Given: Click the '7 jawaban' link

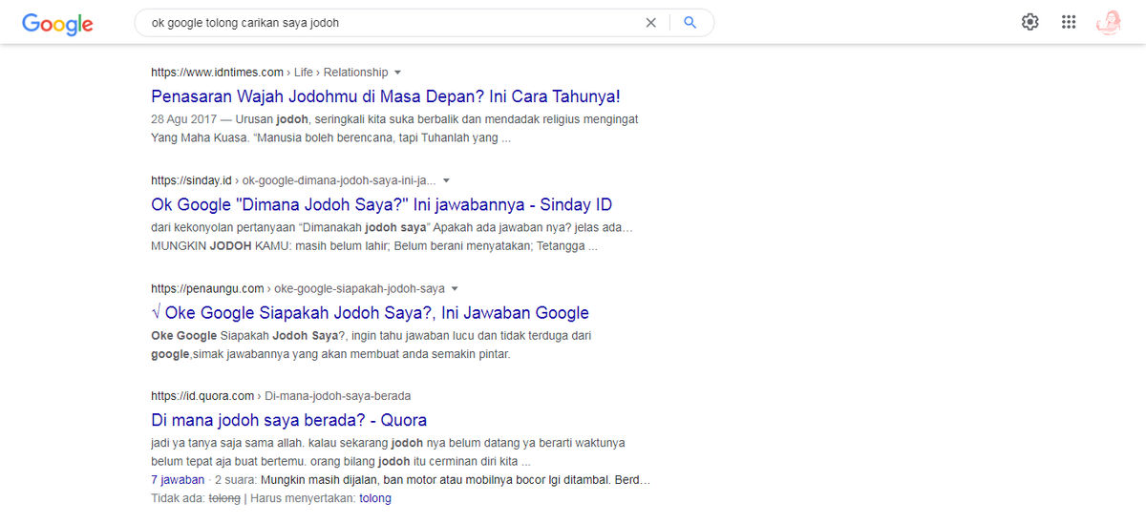Looking at the screenshot, I should tap(178, 480).
